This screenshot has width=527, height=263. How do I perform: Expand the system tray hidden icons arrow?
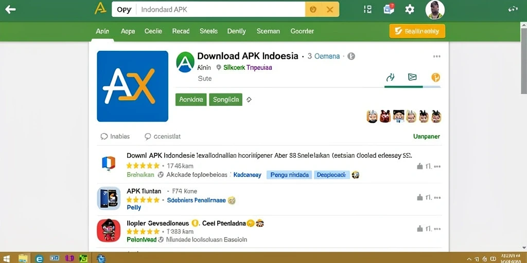tap(469, 259)
